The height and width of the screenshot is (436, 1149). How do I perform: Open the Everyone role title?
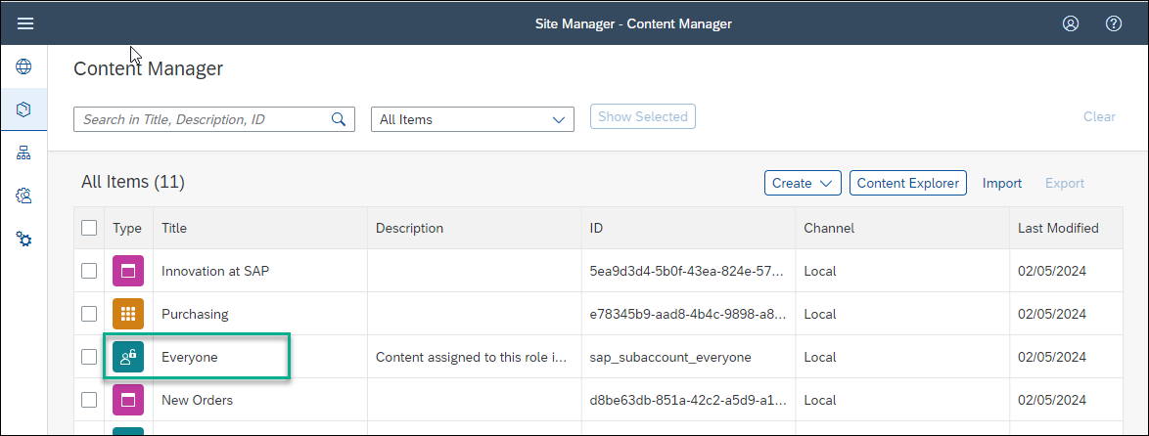point(190,357)
